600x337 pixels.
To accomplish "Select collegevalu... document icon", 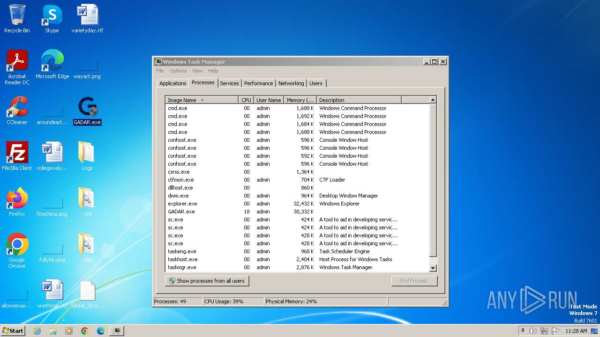I will coord(52,156).
